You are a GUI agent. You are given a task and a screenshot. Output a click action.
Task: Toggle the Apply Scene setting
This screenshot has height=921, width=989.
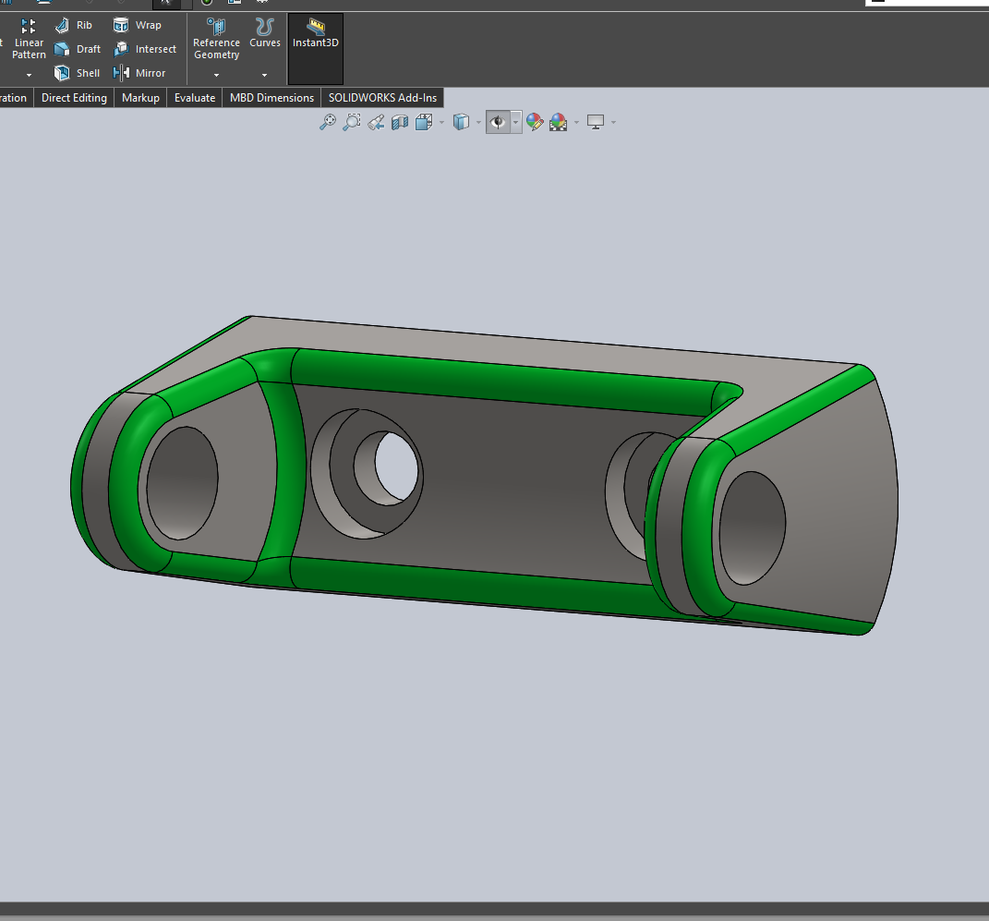click(x=558, y=121)
